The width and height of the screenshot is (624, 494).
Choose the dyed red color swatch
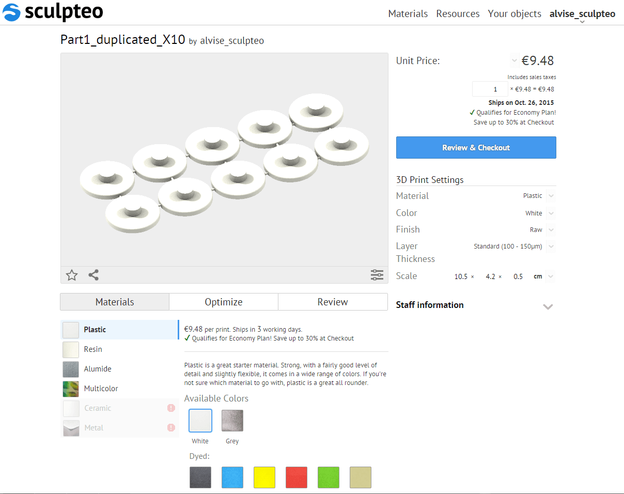pyautogui.click(x=297, y=477)
